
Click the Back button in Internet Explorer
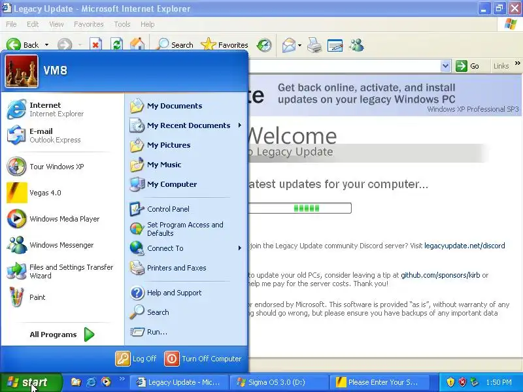(22, 45)
